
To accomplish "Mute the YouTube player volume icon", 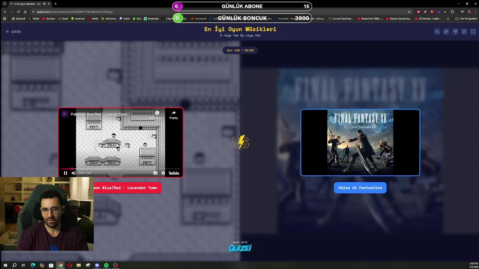I will click(73, 173).
